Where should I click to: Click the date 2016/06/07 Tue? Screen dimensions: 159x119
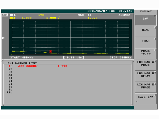click(101, 11)
